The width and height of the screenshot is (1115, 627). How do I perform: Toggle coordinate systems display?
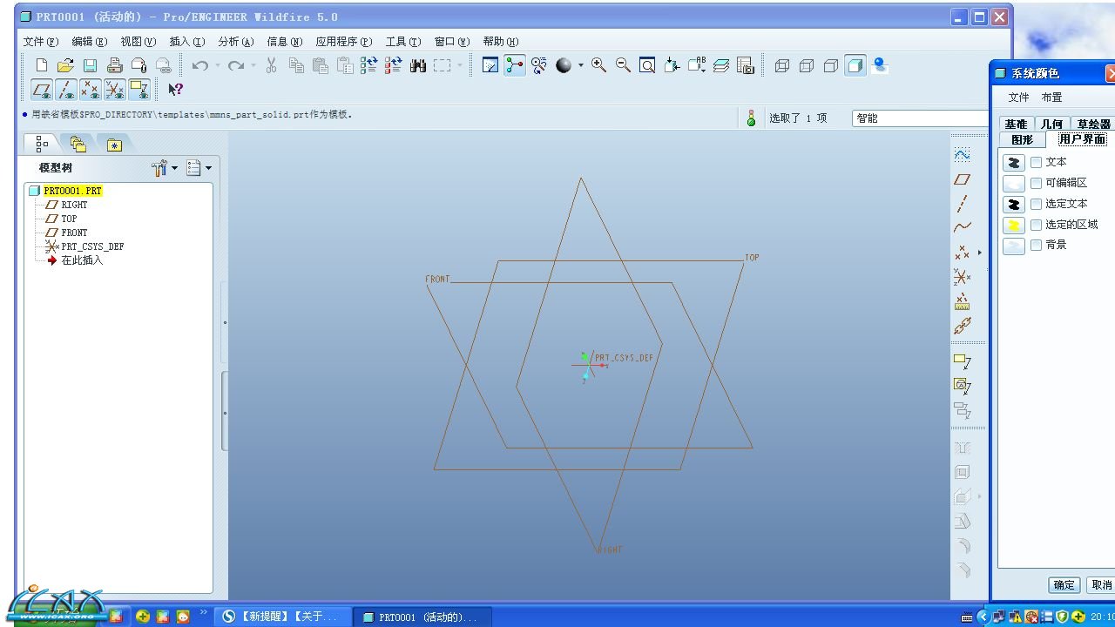[115, 89]
